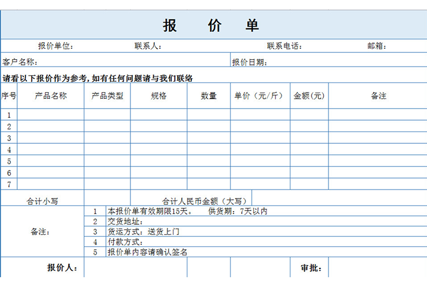Click the 规格 column header
The width and height of the screenshot is (427, 285).
pyautogui.click(x=159, y=96)
